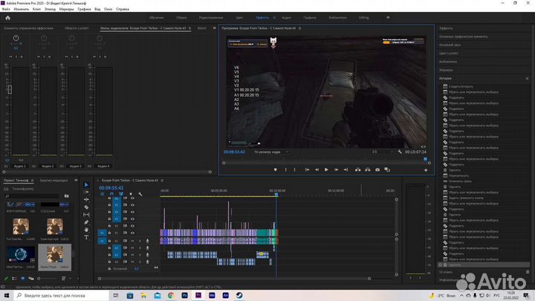
Task: Open Effects workspace menu icon
Action: (x=274, y=18)
